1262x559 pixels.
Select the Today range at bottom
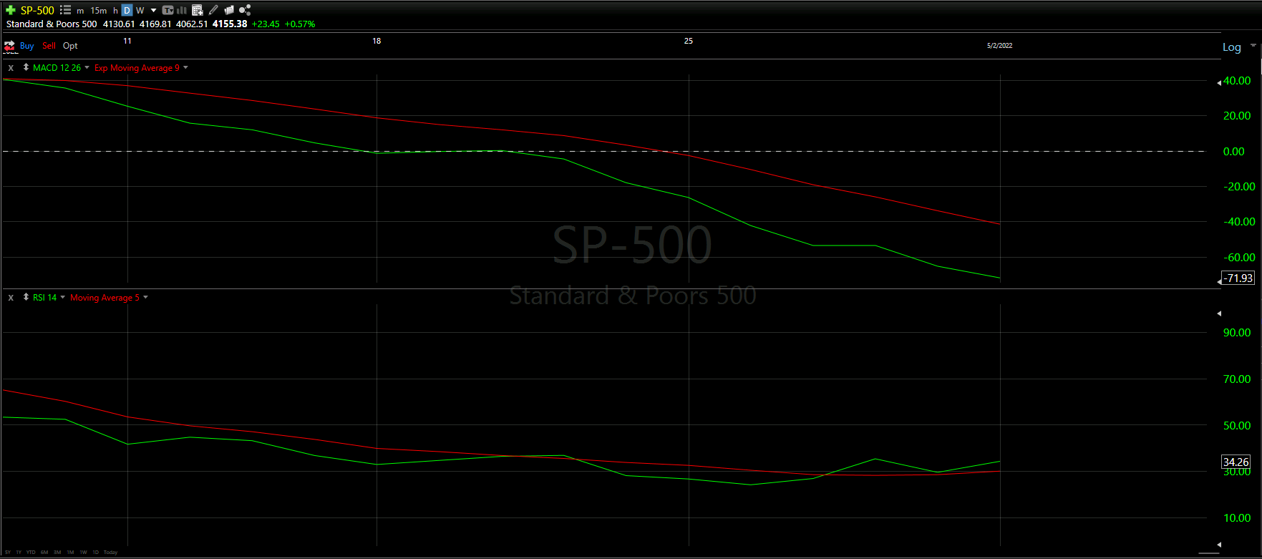[110, 553]
